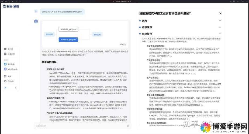Click the 生成式AI模型的升级 subheading
249x134 pixels.
point(56,98)
